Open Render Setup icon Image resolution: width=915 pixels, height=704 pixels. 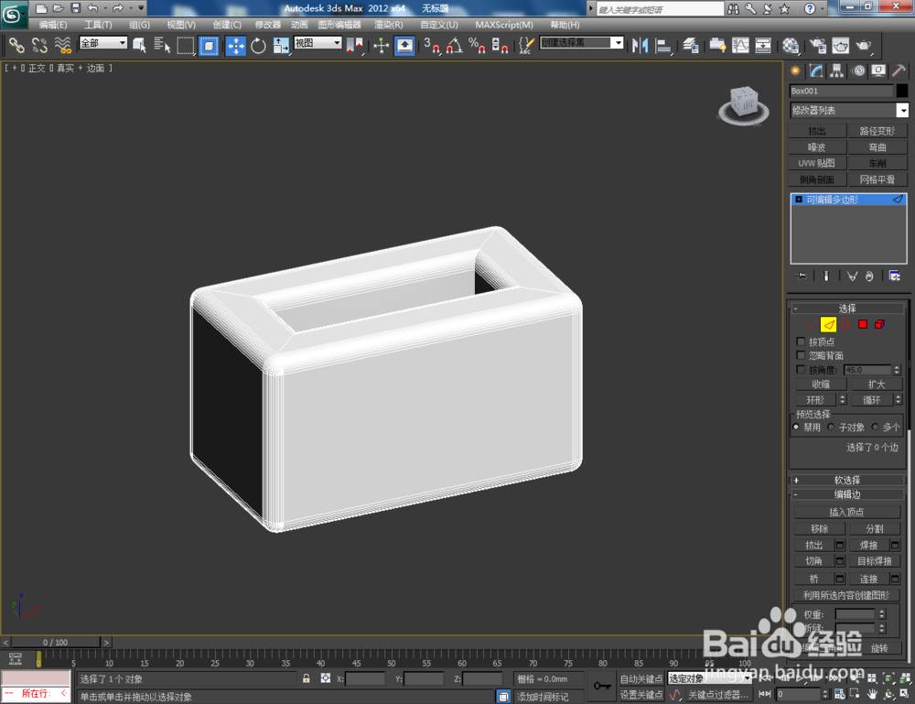(x=817, y=45)
